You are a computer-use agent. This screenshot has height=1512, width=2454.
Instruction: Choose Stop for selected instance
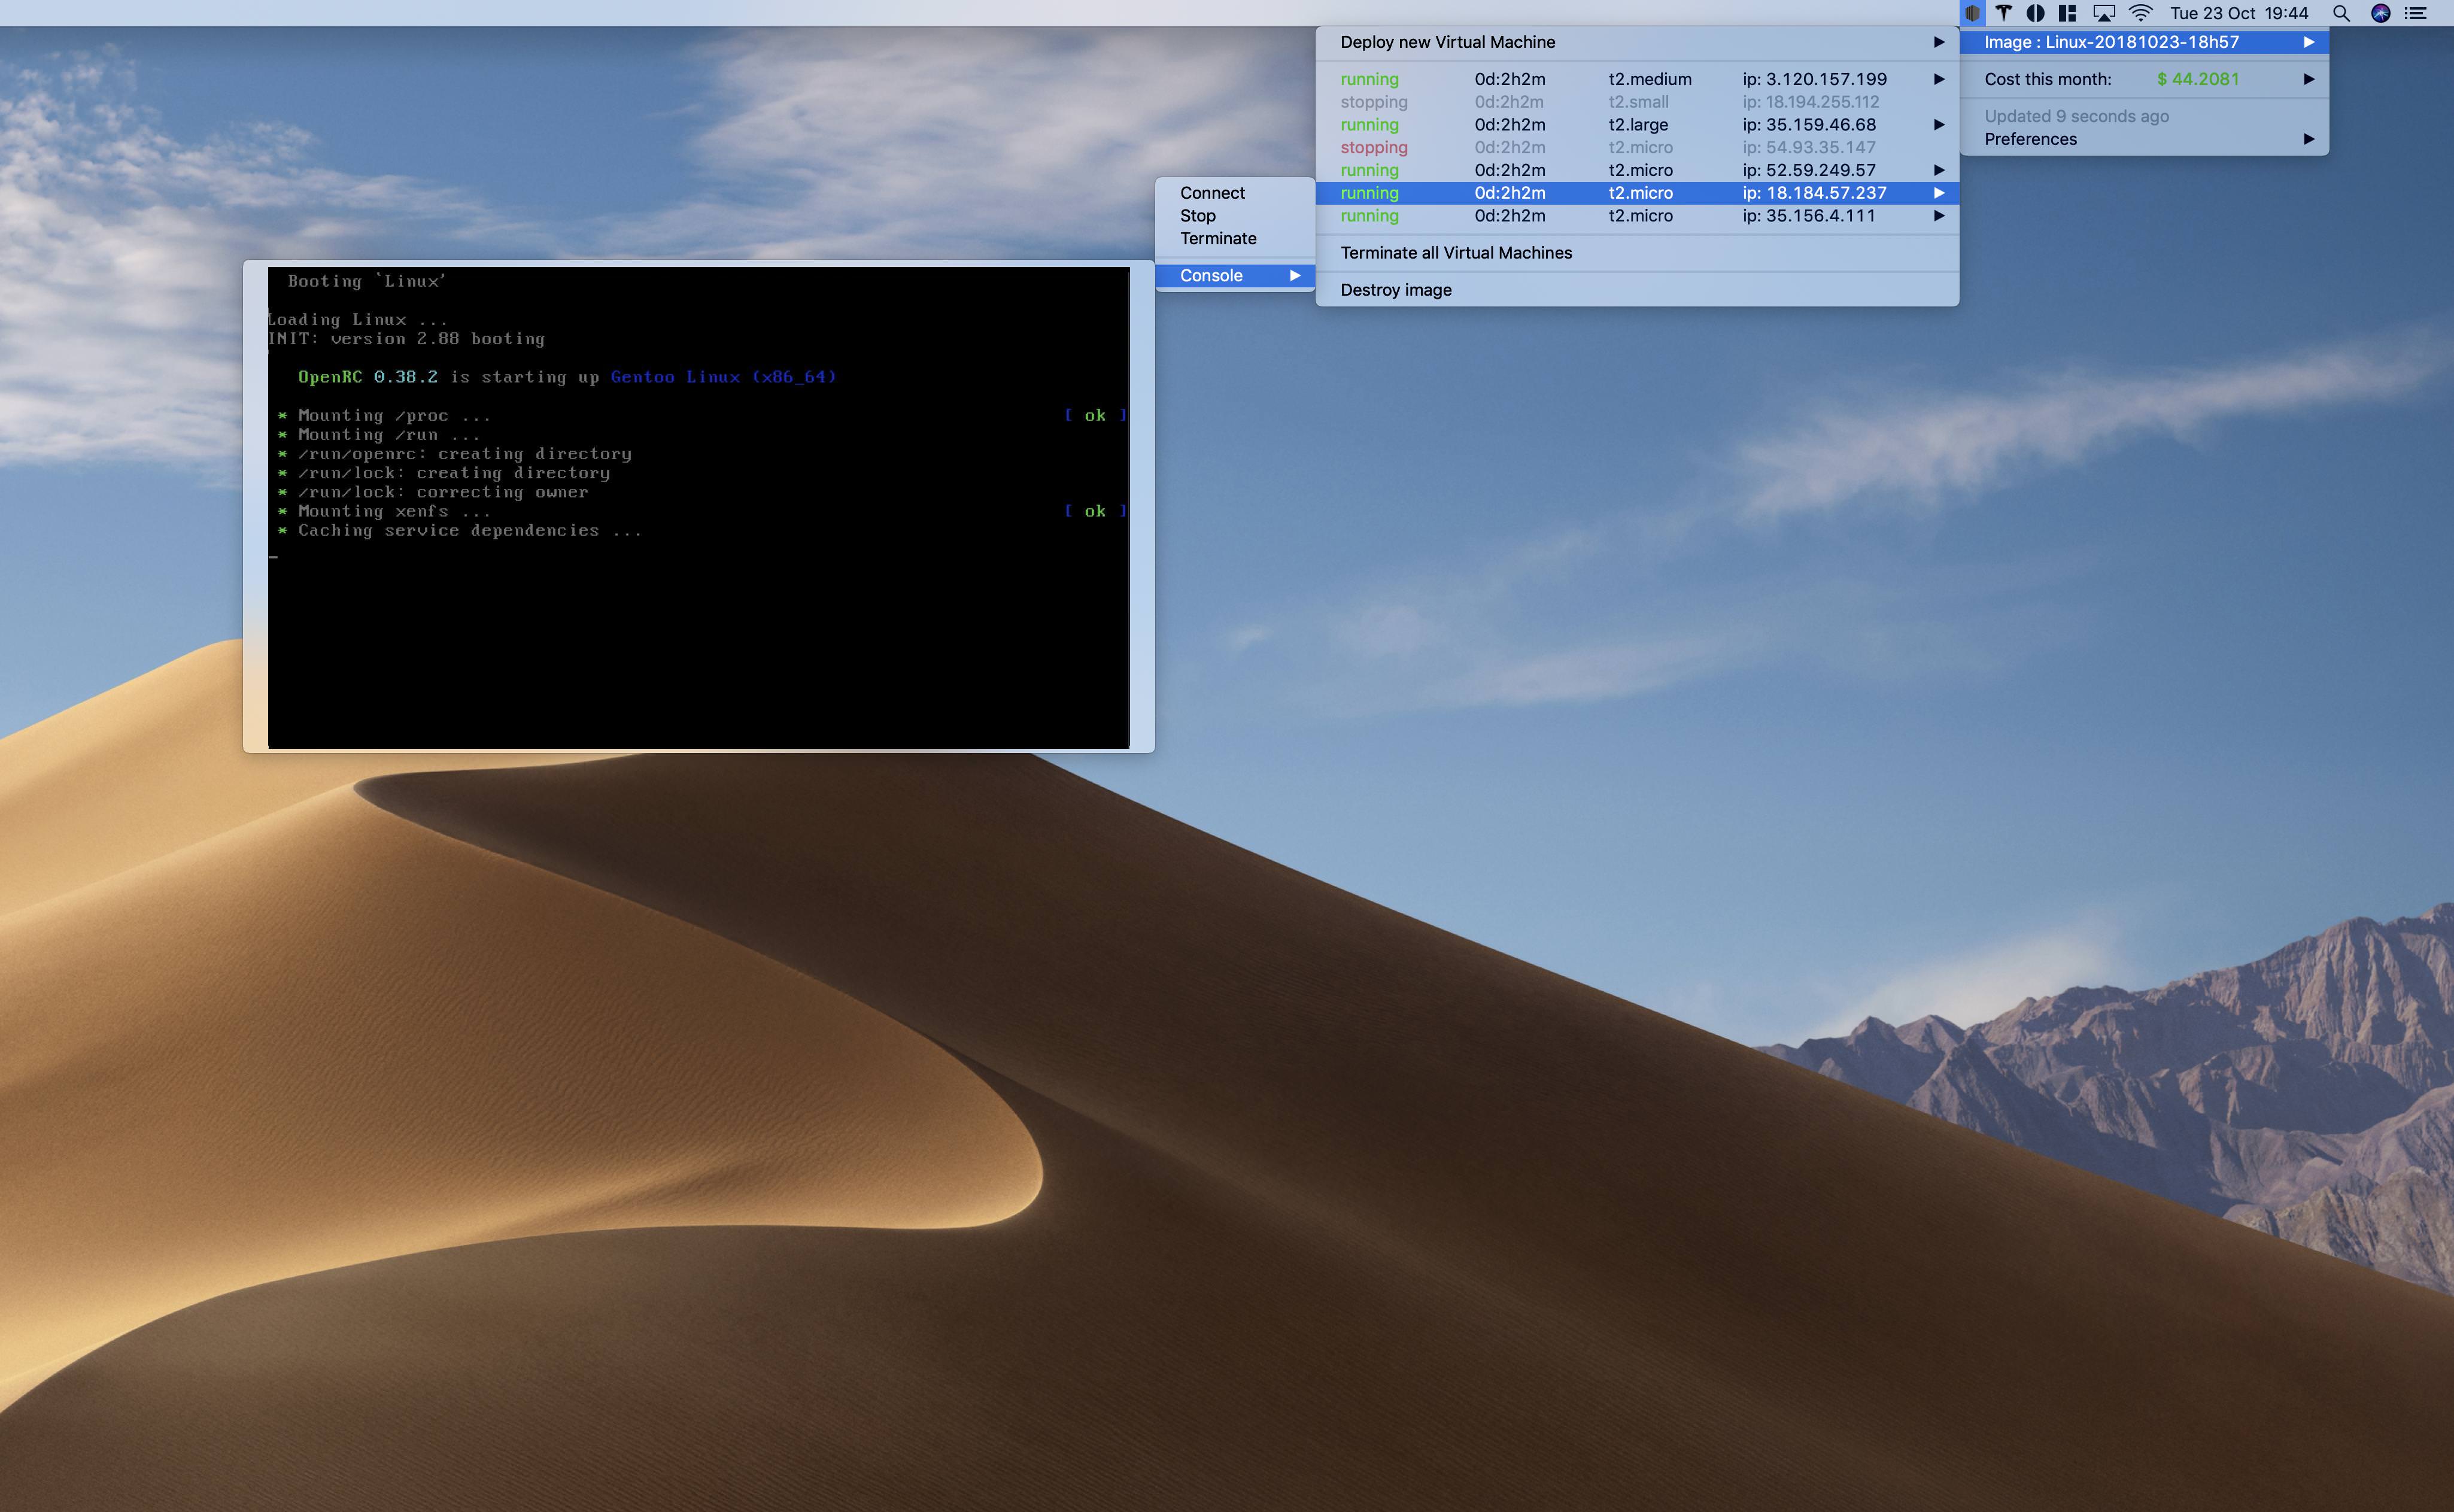point(1197,216)
